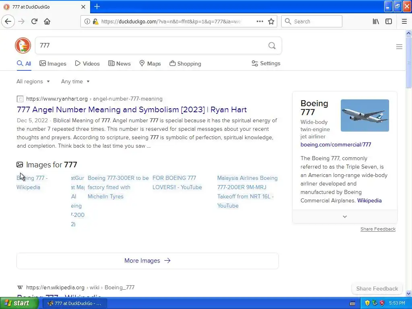Click the red shield tray icon
412x309 pixels.
pos(382,303)
